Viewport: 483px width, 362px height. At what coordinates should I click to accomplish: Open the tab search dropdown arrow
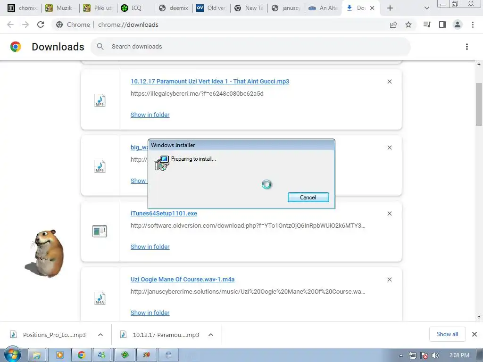(426, 8)
